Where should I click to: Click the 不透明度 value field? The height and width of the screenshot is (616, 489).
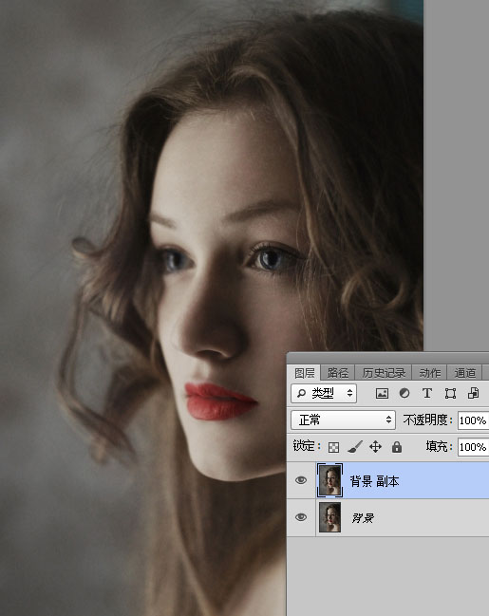473,420
